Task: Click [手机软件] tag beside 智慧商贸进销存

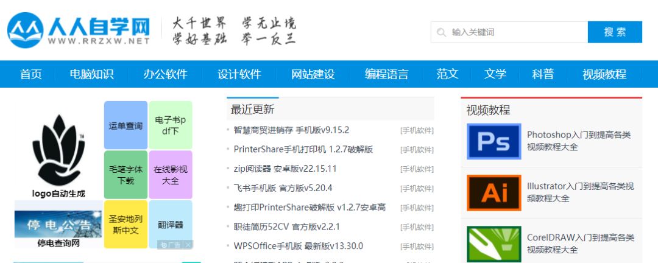Action: coord(417,130)
